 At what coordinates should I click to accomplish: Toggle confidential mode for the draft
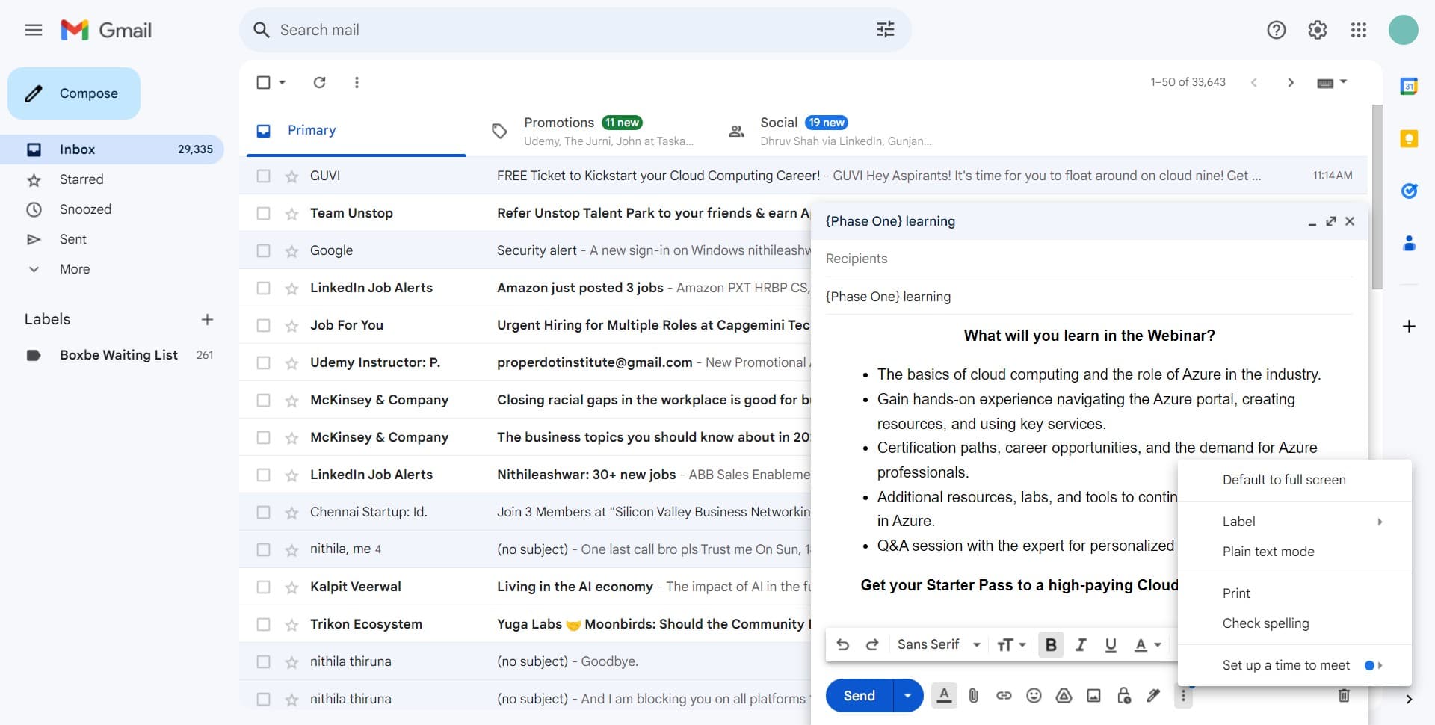(x=1123, y=695)
